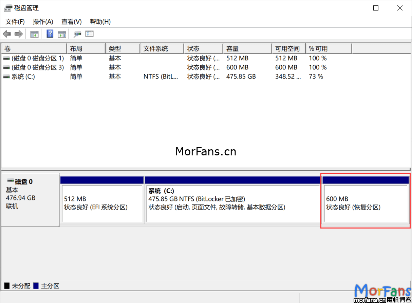Click the drive icon of 磁盘分区 3 row
This screenshot has width=412, height=303.
[6, 68]
